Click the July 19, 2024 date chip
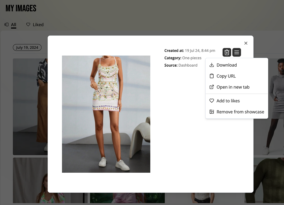Viewport: 284px width, 205px height. pos(27,48)
